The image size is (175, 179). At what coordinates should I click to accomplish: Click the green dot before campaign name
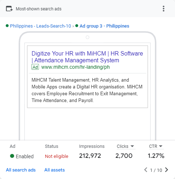(x=7, y=26)
